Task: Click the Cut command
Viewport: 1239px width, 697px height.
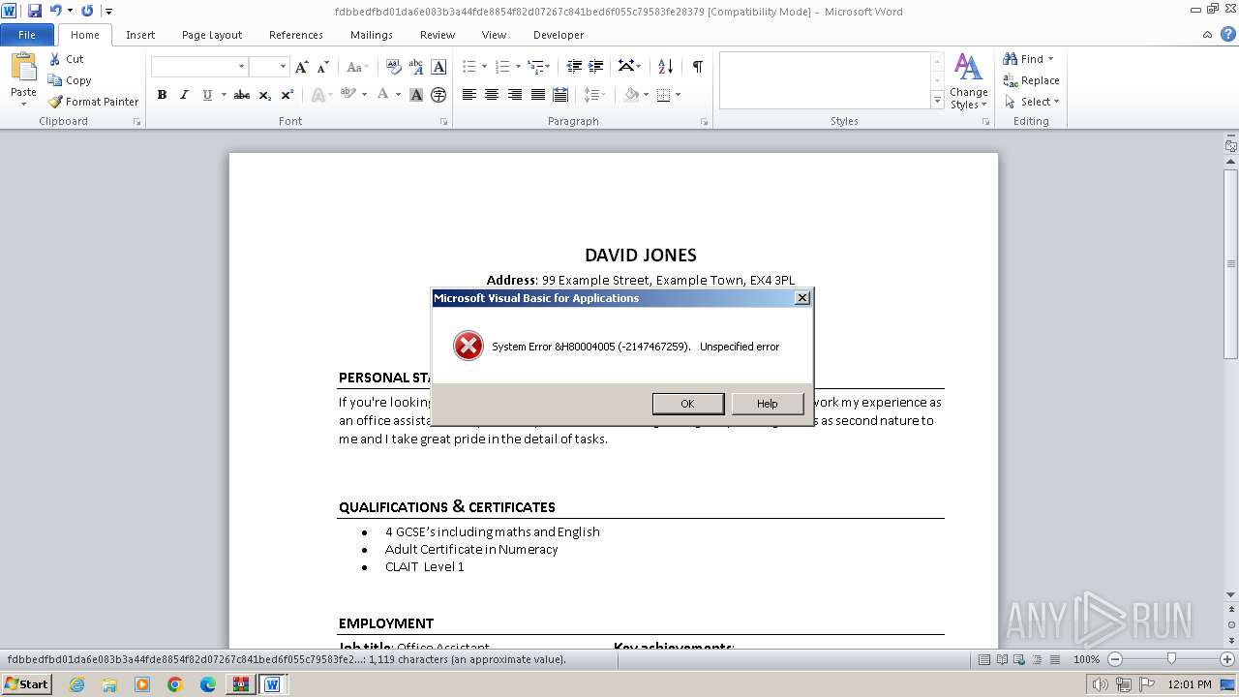Action: [x=67, y=59]
